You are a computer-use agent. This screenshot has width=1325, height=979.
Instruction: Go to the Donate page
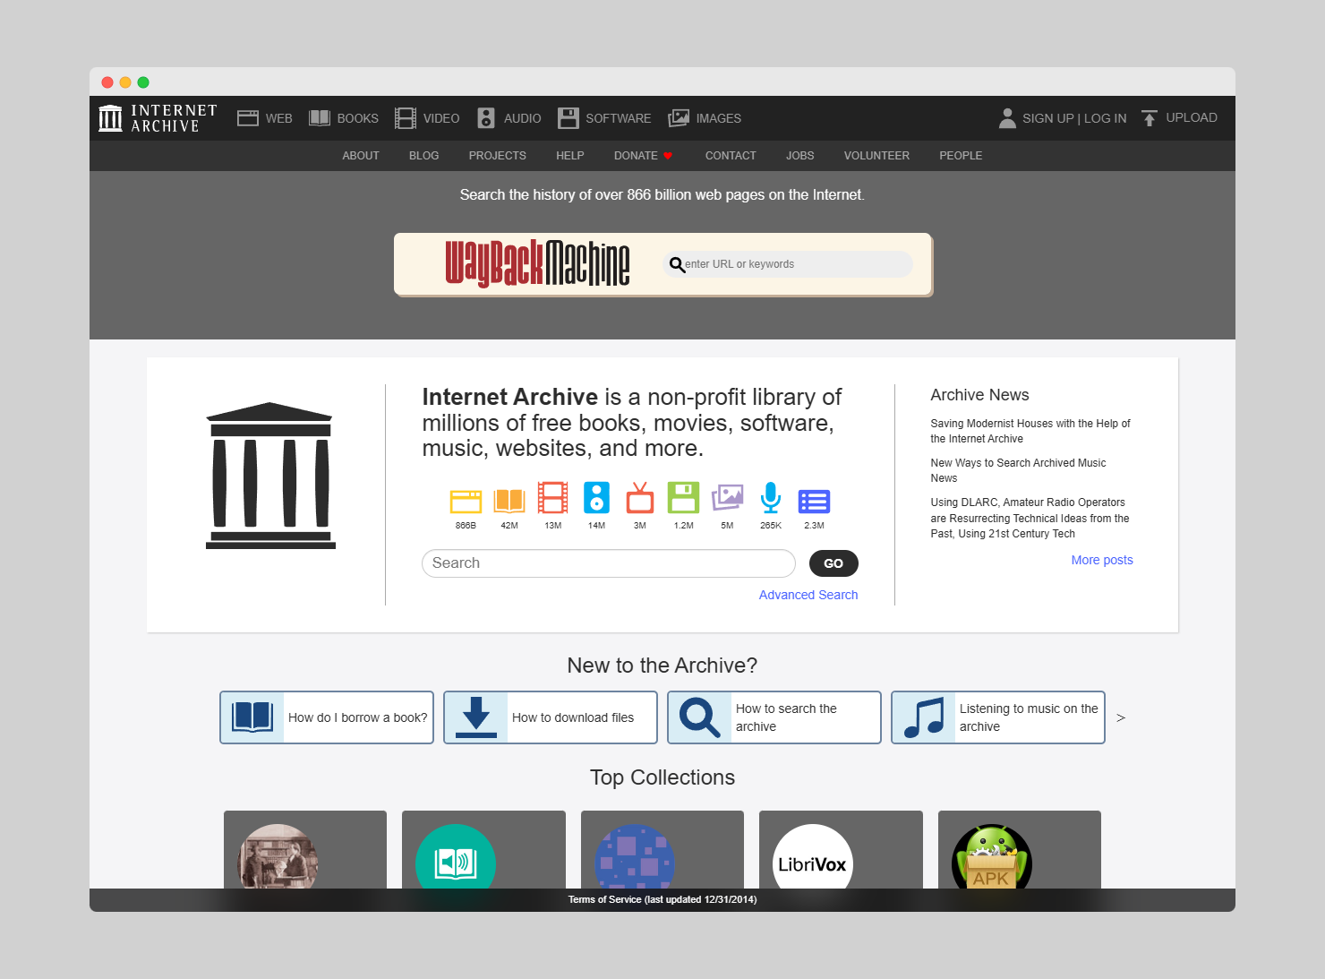(642, 156)
